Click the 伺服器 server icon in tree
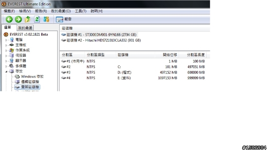Viewport: 269px width, 151px height. pyautogui.click(x=12, y=55)
